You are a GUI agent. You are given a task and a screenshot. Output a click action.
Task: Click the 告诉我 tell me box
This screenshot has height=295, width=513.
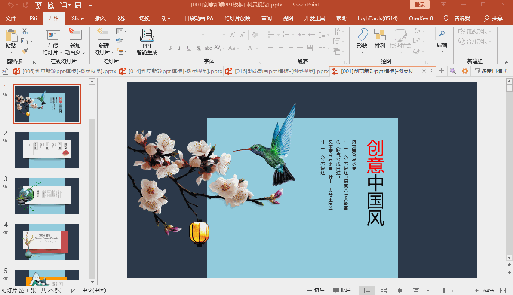tap(462, 18)
